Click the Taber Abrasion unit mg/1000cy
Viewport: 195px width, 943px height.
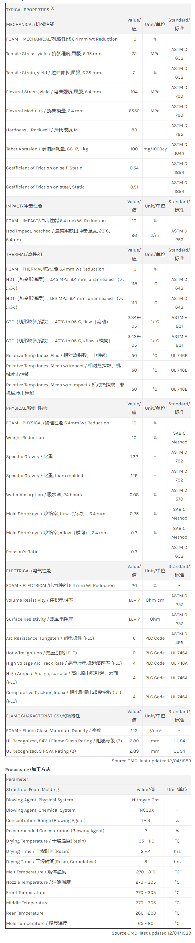(155, 149)
